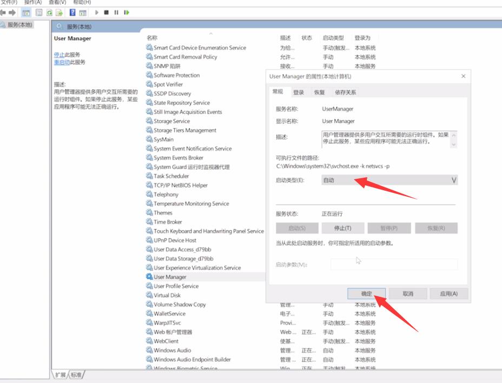Select the SNMP 陷阱 service icon
The width and height of the screenshot is (502, 383).
(149, 66)
